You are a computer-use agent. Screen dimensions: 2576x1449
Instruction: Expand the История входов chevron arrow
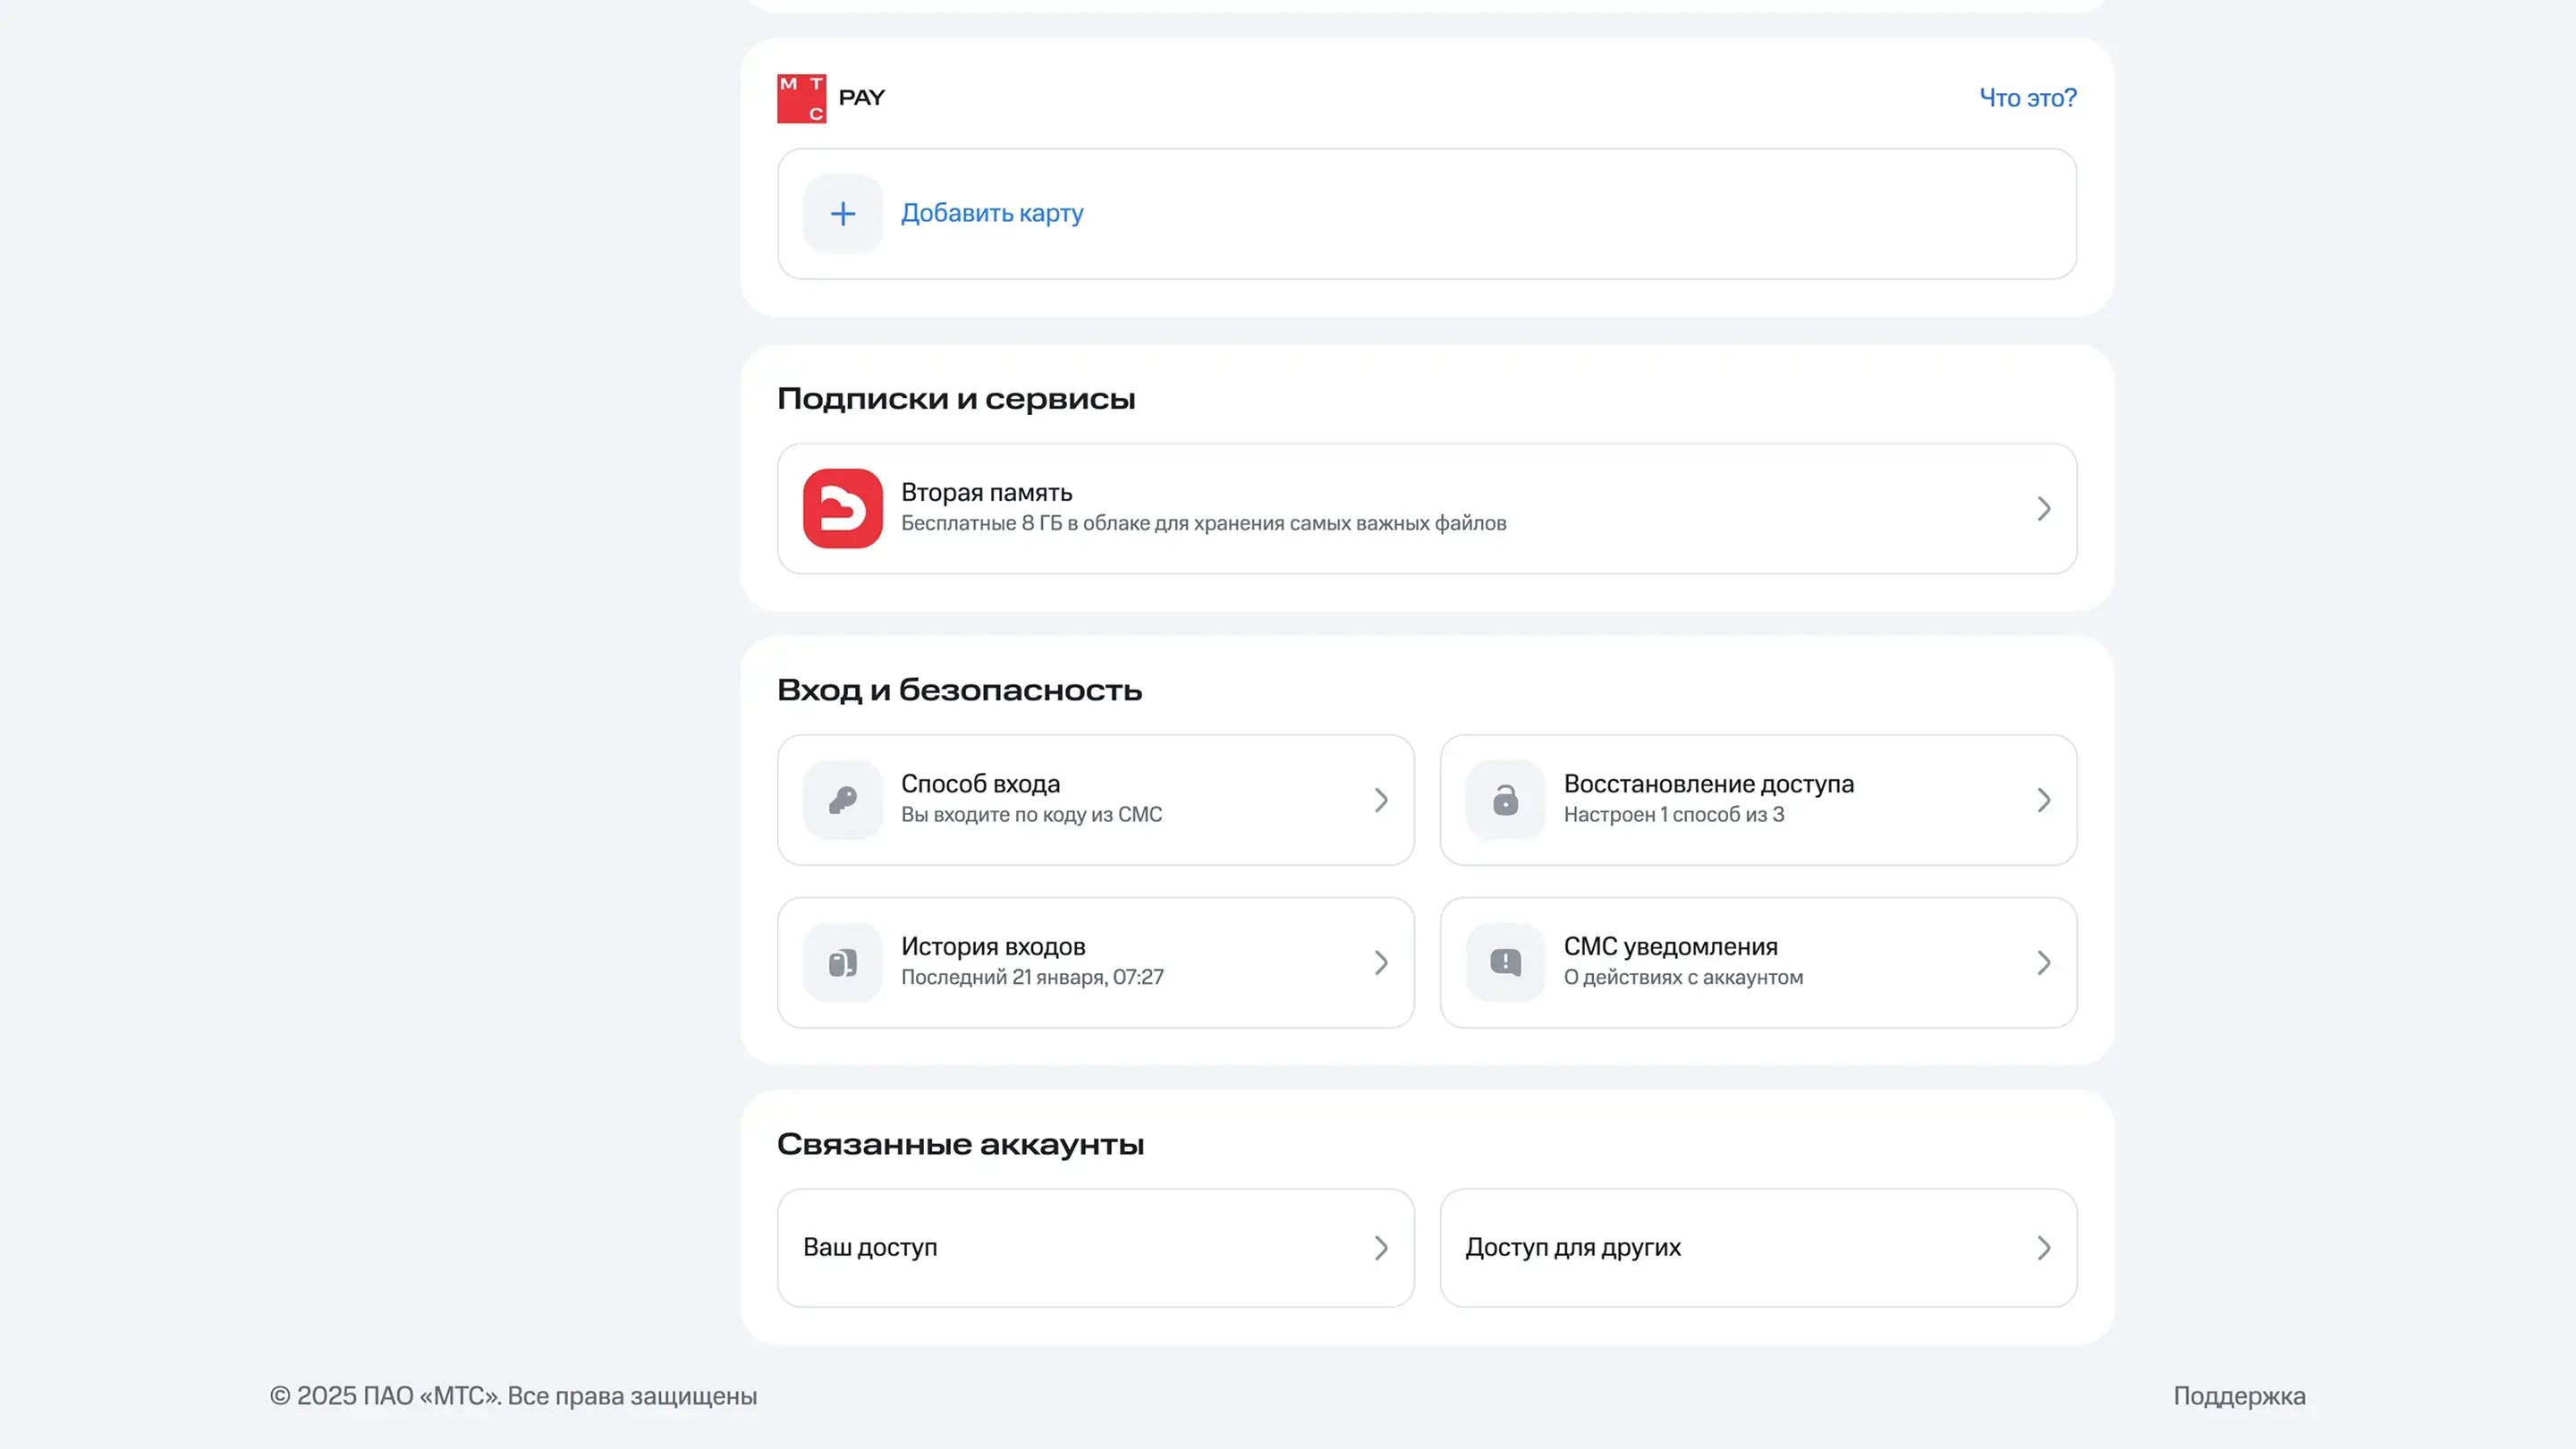pos(1380,962)
